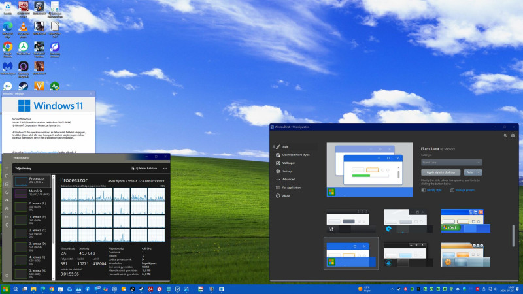
Task: Click the weather widget on the taskbar
Action: click(365, 289)
